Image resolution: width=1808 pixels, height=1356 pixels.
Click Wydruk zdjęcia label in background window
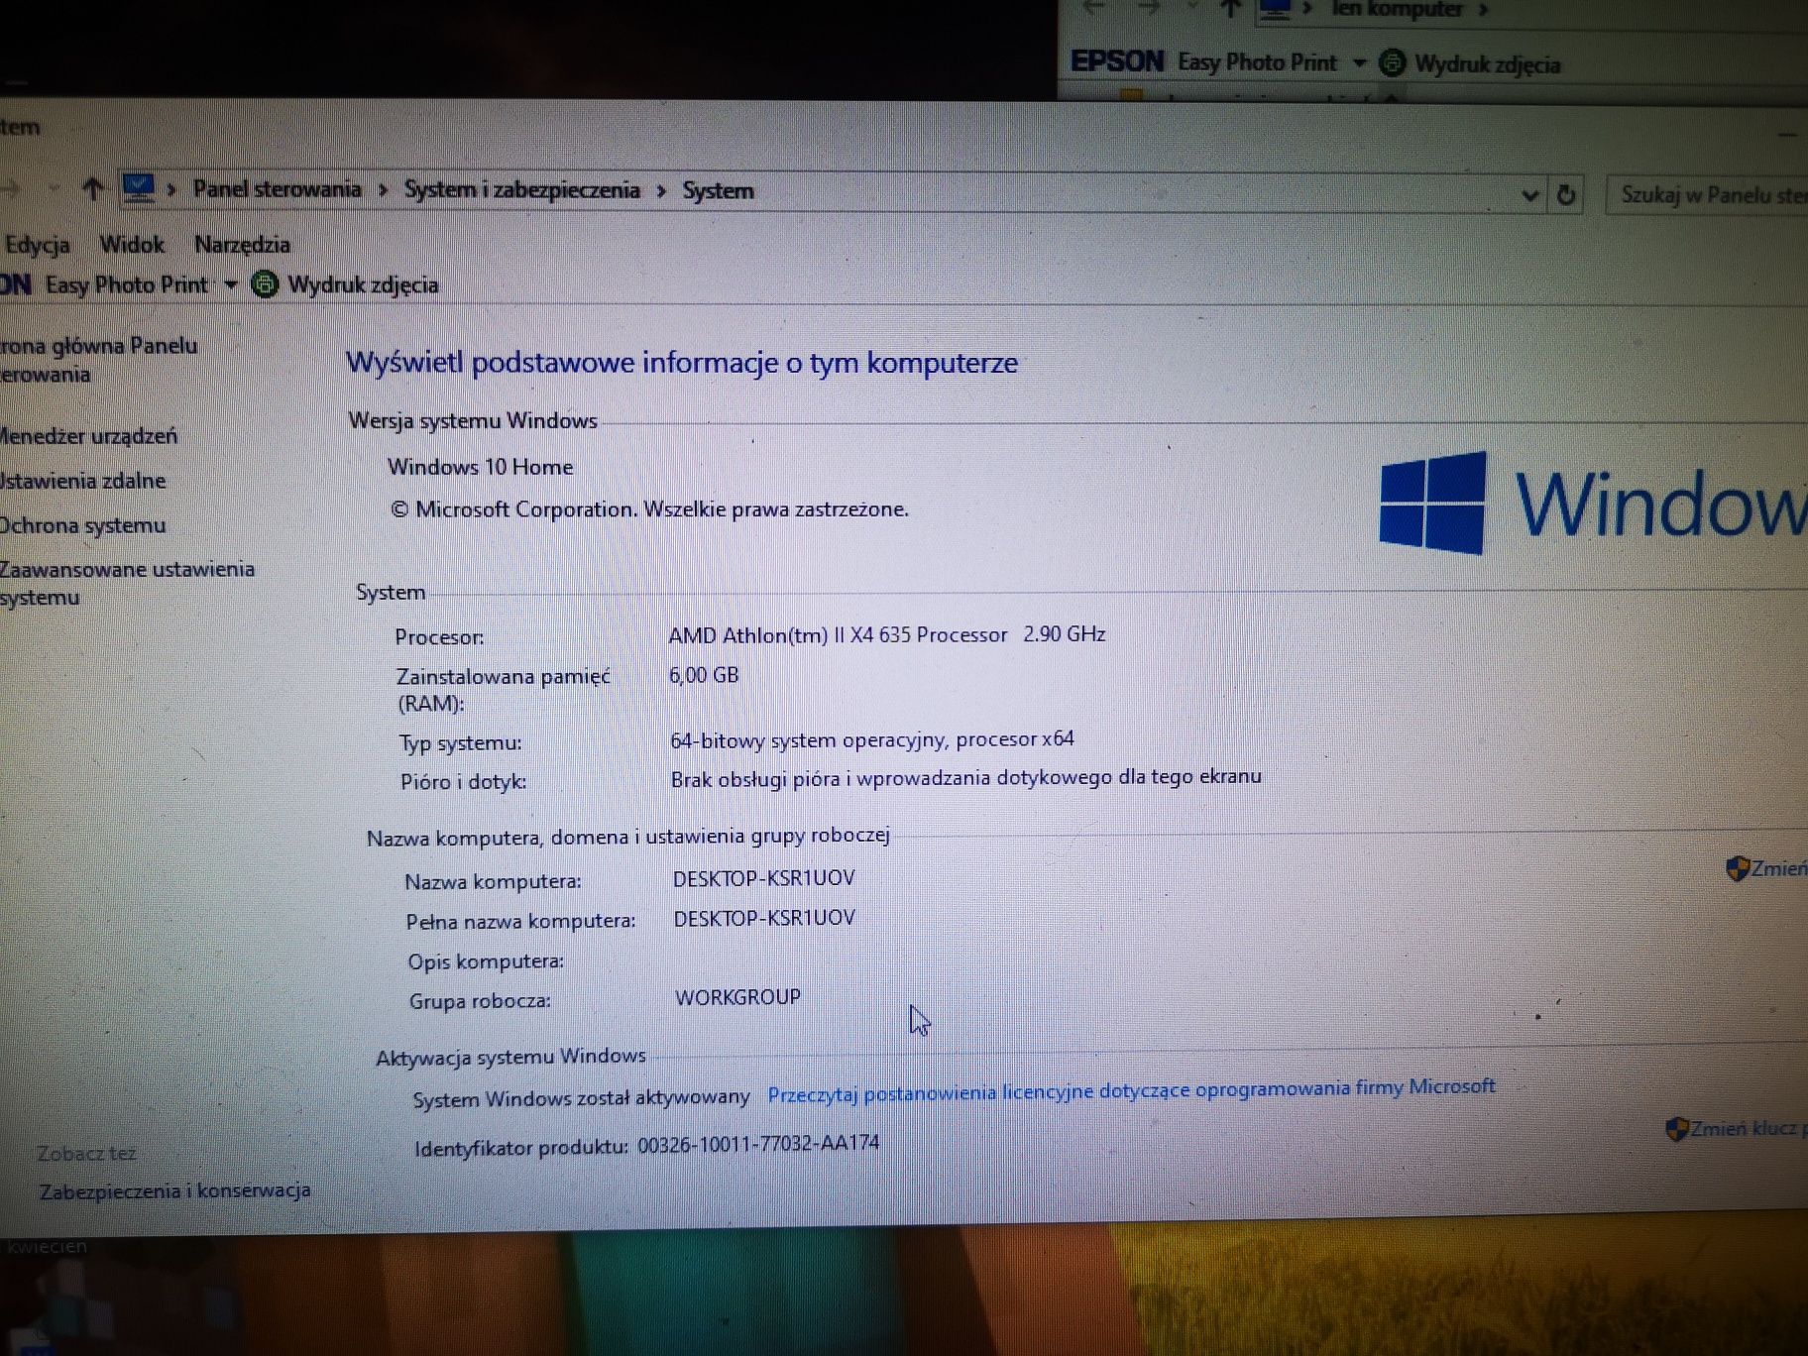pyautogui.click(x=1488, y=64)
